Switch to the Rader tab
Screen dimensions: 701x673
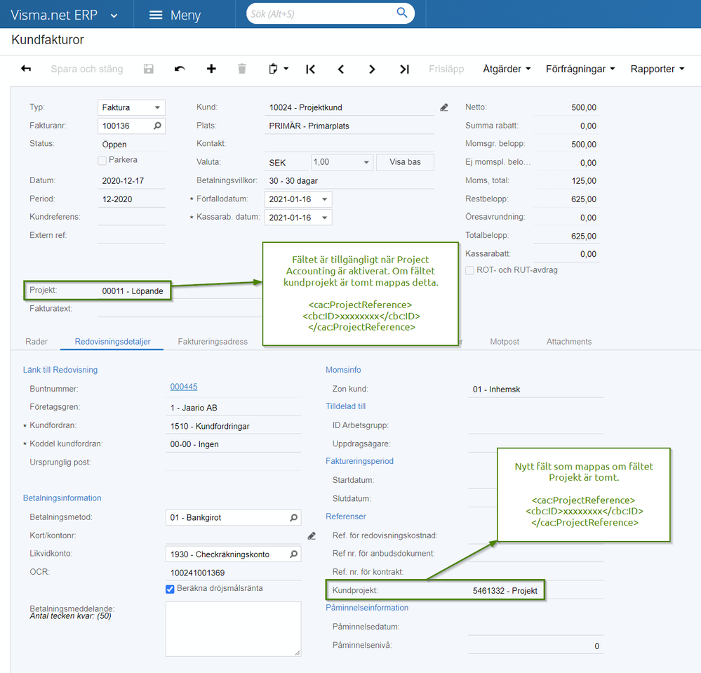[36, 342]
